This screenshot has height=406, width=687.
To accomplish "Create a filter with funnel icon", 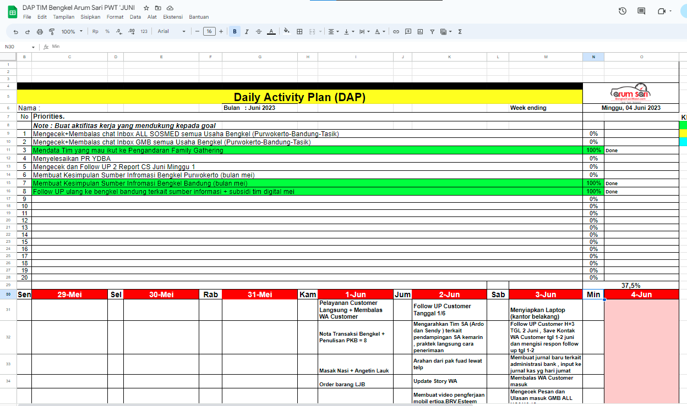I will 432,32.
